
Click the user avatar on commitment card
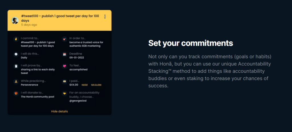point(15,20)
